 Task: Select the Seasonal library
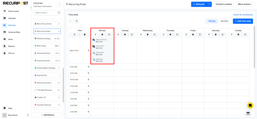tap(47, 53)
